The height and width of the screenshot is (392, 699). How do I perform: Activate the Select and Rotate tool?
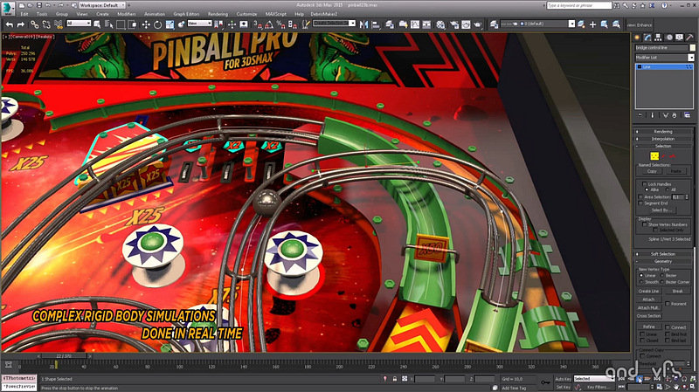(157, 24)
